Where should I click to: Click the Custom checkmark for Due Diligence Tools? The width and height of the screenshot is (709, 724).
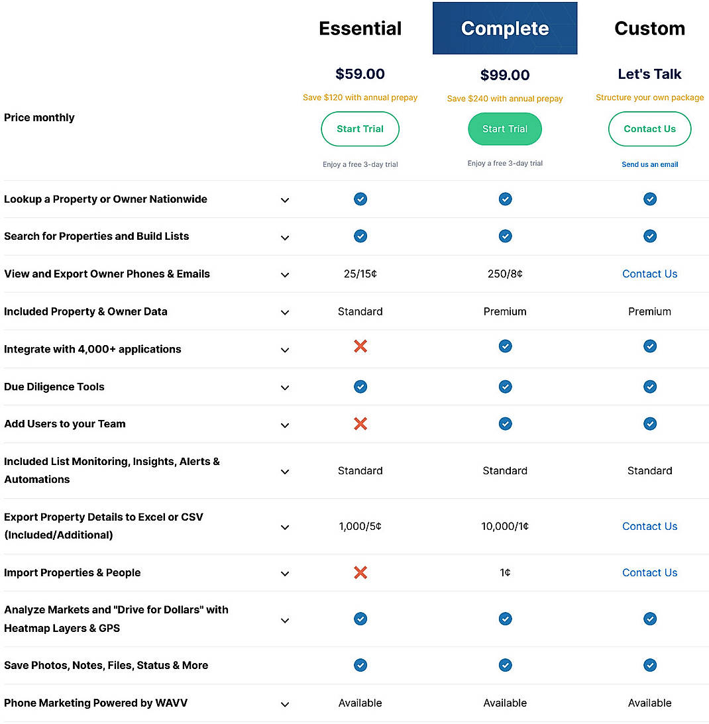[x=649, y=386]
